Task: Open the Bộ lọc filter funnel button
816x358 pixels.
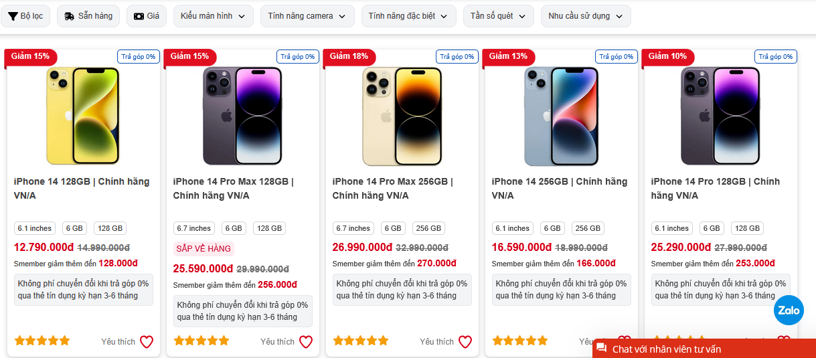Action: pyautogui.click(x=25, y=16)
